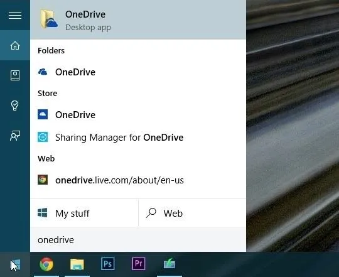
Task: Open the Reminders lightbulb icon
Action: tap(15, 106)
